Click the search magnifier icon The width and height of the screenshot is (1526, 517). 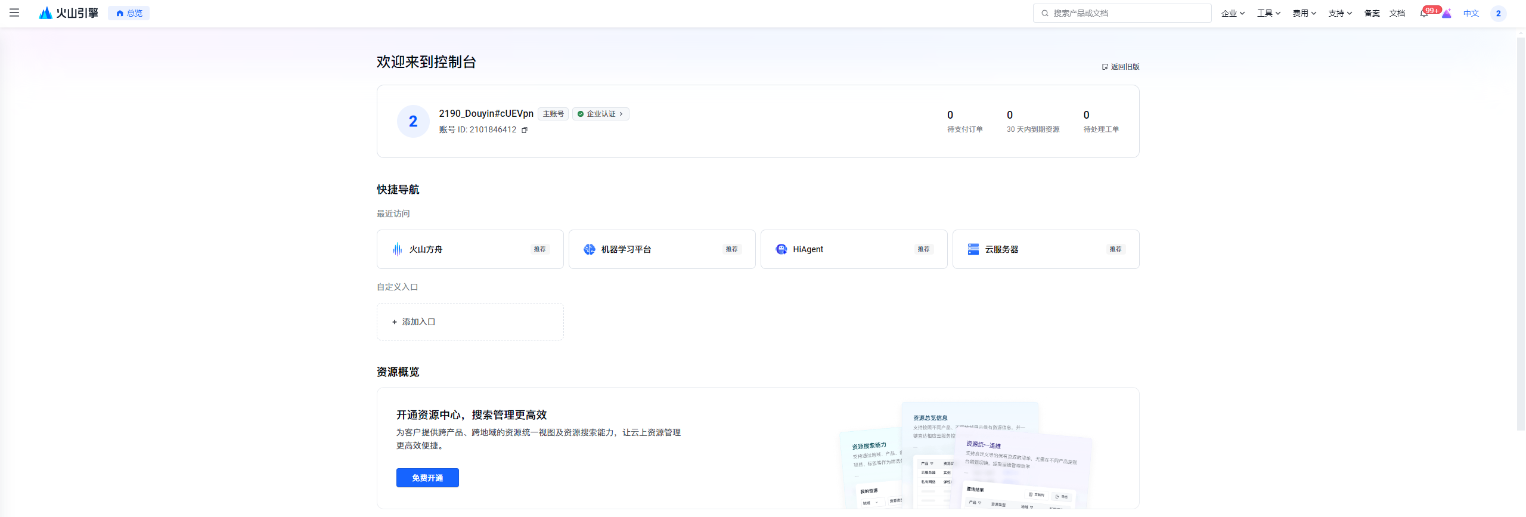tap(1045, 13)
